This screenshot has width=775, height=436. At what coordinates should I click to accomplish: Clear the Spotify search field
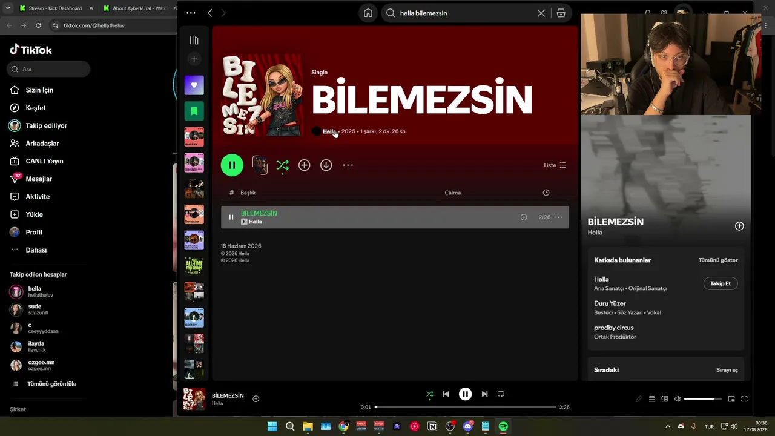click(541, 13)
